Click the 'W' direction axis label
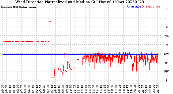This screenshot has height=94, width=173. [166, 63]
